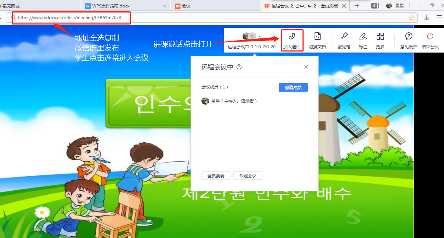The image size is (444, 238).
Task: Click the 加入通话 phone icon
Action: point(292,37)
